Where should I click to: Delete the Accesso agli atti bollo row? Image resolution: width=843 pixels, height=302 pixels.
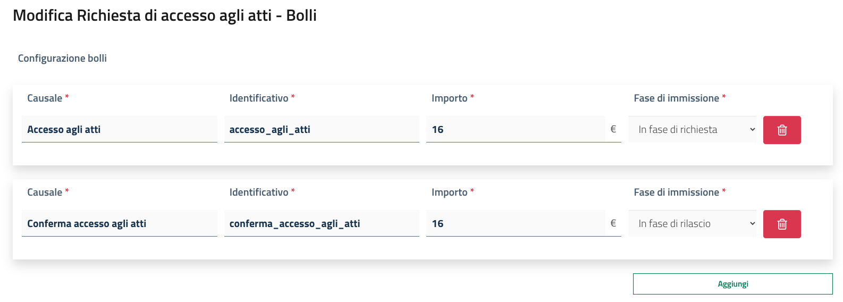[782, 130]
